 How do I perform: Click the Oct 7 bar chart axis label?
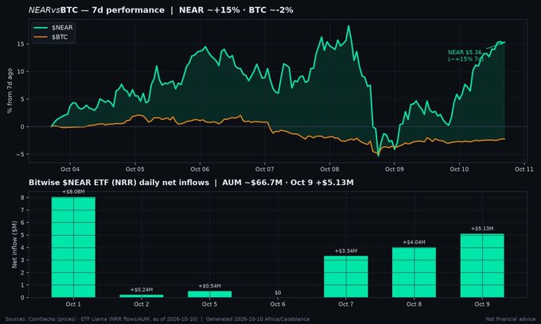[x=346, y=304]
